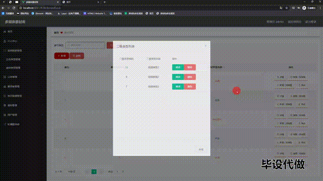Screen dimensions: 323x181
Task: Switch to the second browser tab
Action: (x=80, y=2)
